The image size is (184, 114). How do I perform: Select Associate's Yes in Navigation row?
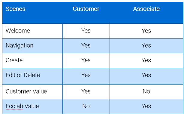point(146,46)
